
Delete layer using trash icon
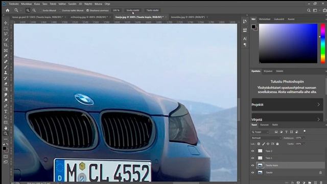[x=321, y=182]
